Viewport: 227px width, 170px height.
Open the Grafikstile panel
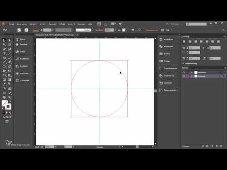point(22,81)
